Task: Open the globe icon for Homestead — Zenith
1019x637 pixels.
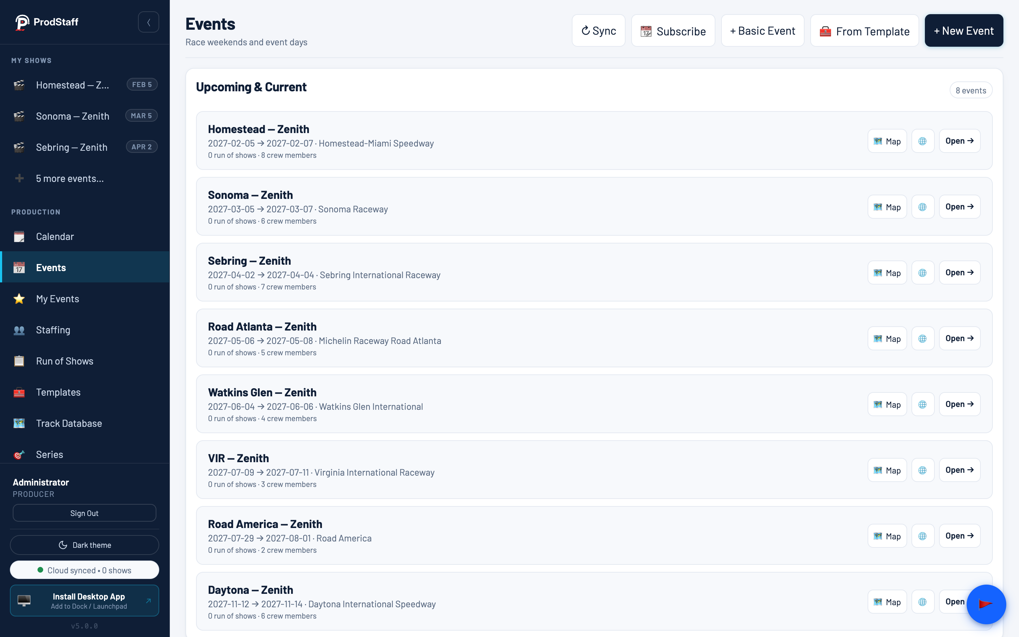Action: coord(922,141)
